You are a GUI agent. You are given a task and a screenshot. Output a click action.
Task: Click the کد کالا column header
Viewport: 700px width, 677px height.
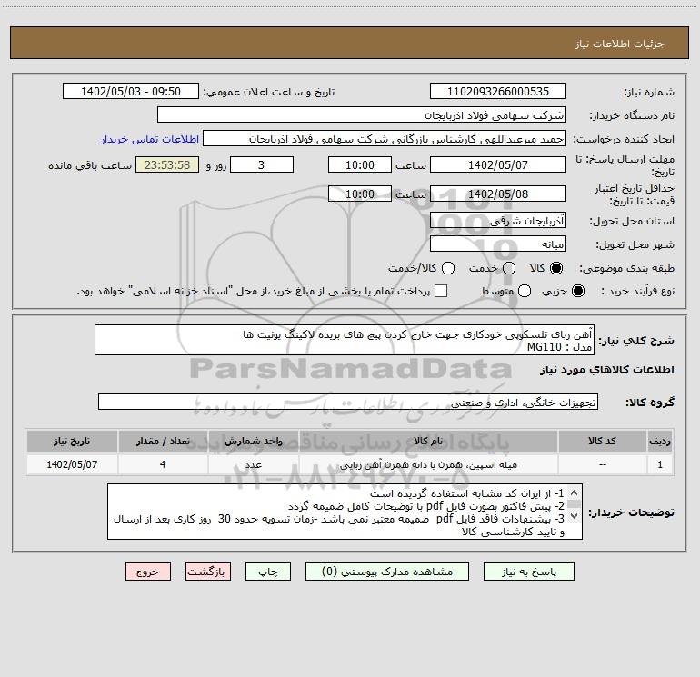(602, 441)
